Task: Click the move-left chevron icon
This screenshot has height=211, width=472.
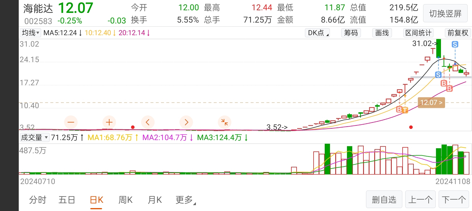Action: click(148, 122)
